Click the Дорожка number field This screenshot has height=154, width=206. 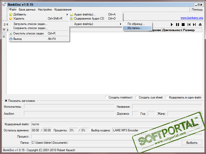coord(135,114)
